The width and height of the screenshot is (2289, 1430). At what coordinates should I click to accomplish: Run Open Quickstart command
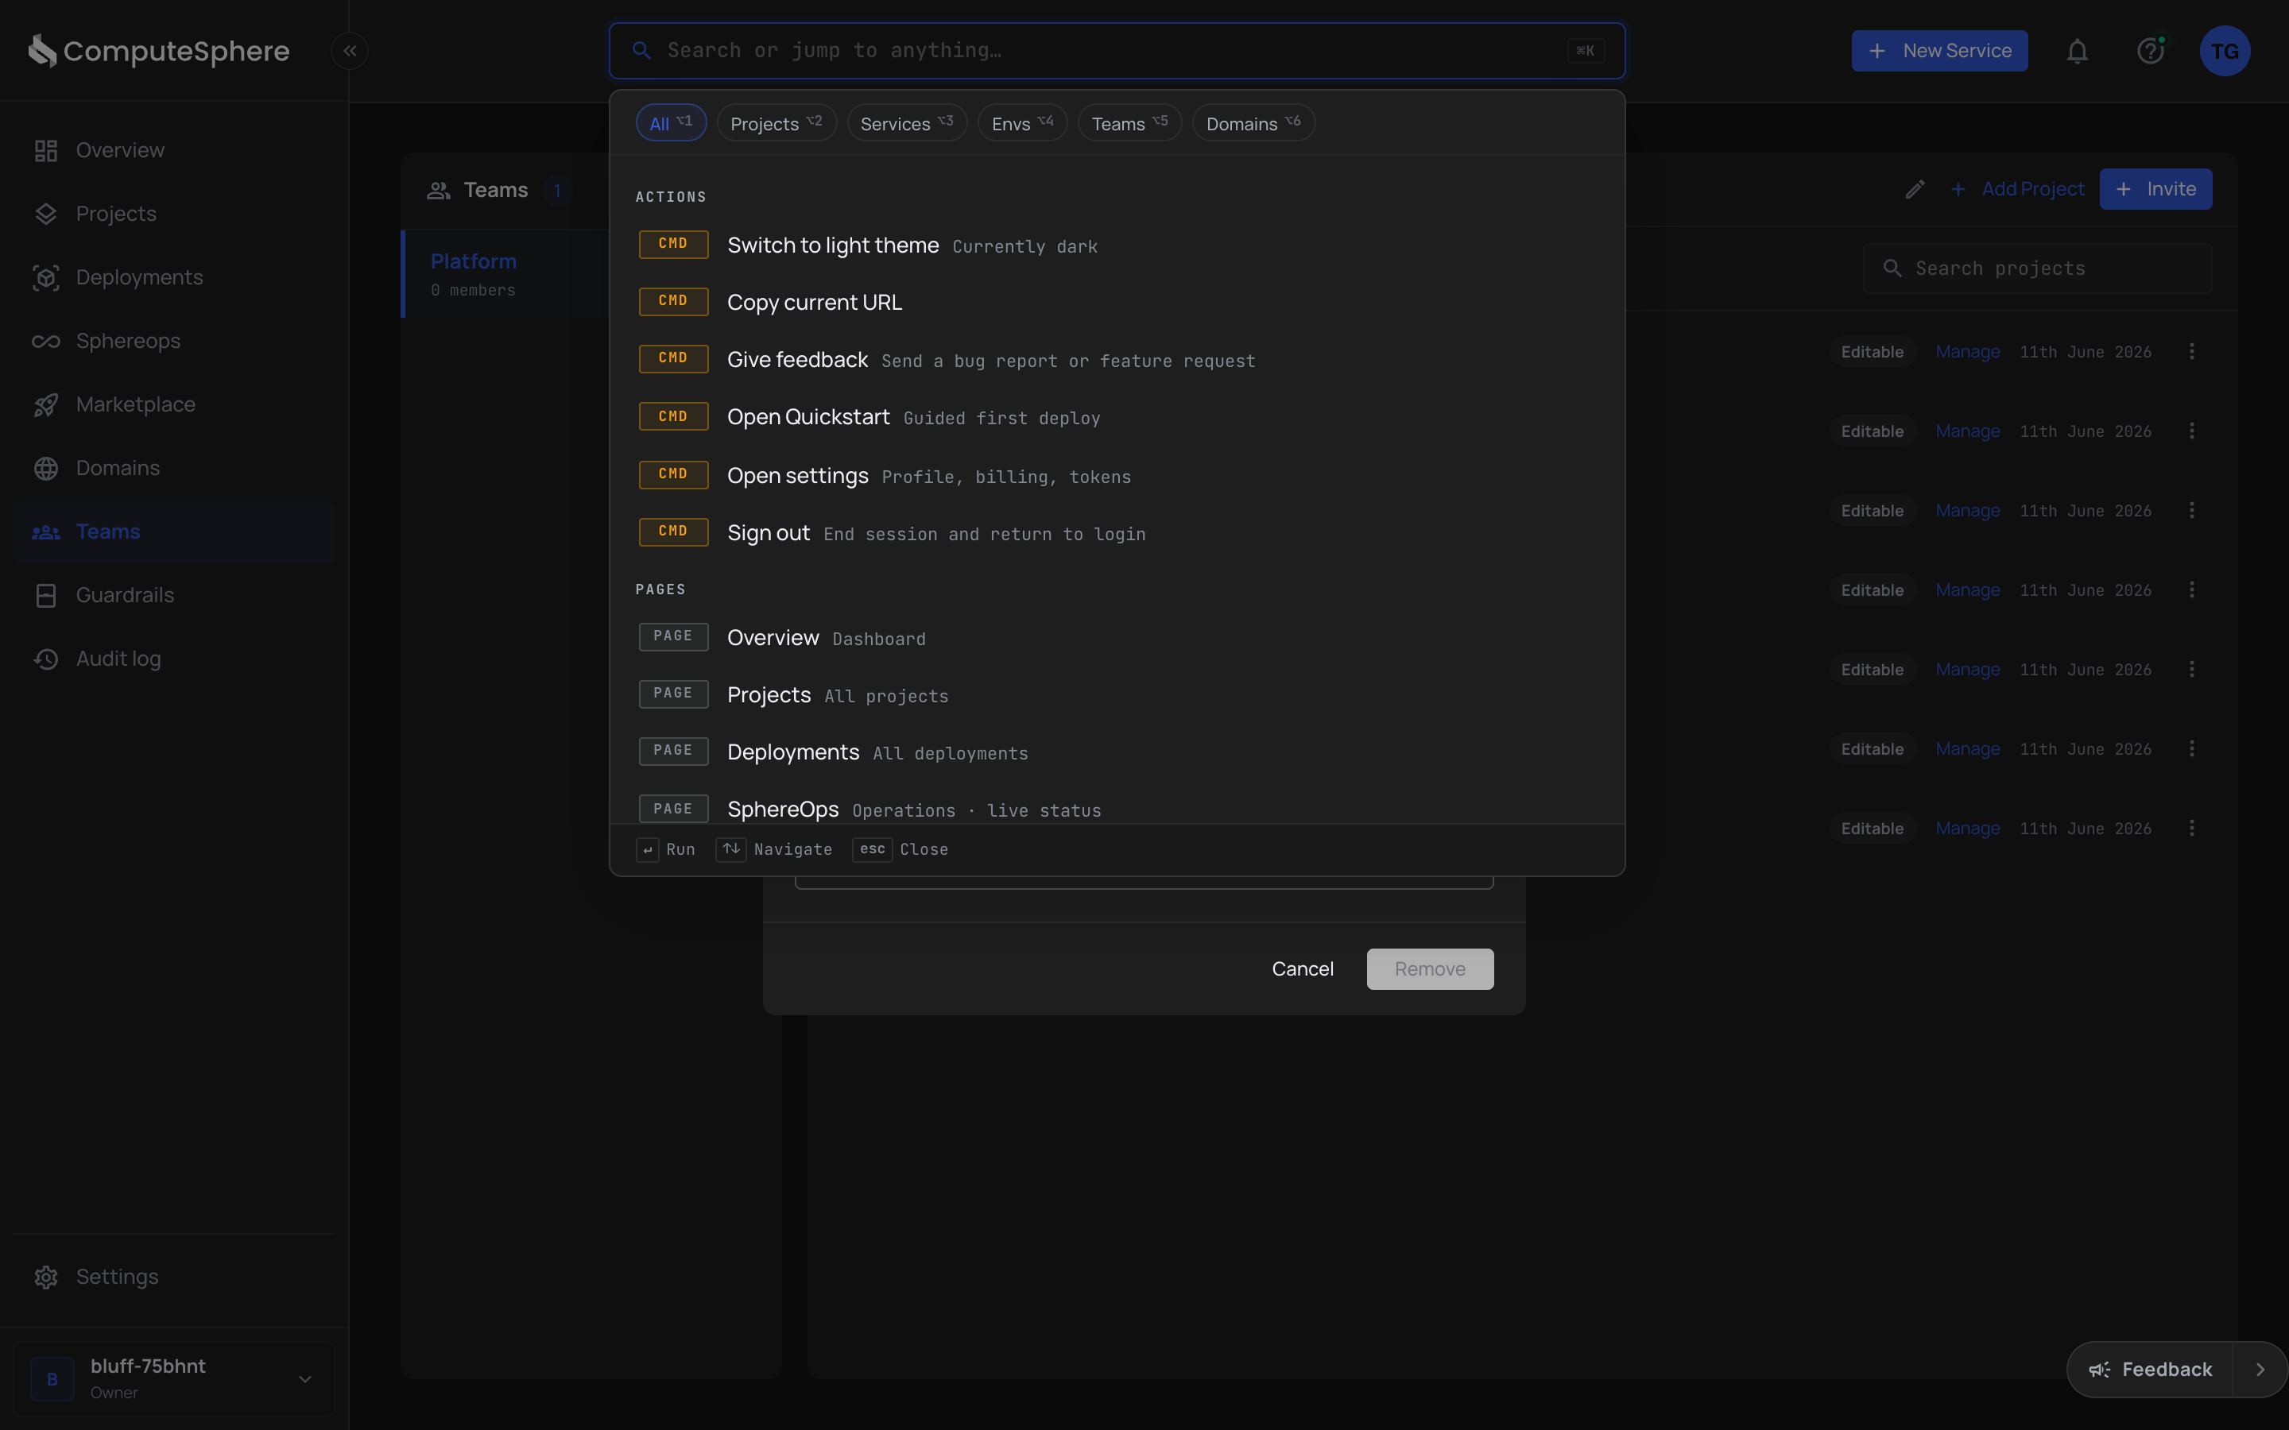coord(1117,417)
